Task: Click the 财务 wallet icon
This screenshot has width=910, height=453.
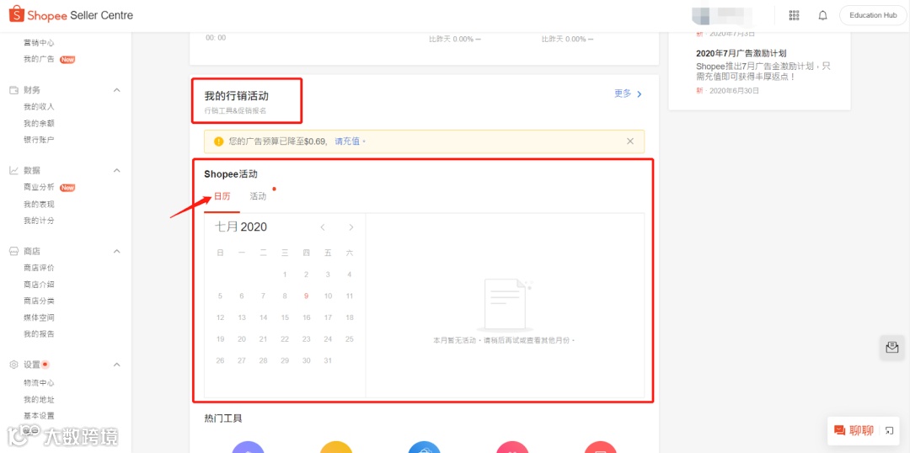Action: [x=14, y=90]
